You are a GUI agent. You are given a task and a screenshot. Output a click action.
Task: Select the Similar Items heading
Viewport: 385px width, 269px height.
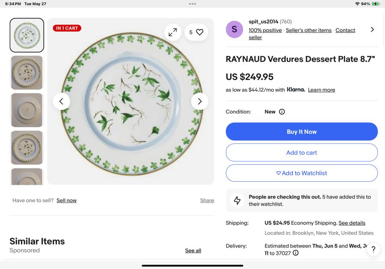coord(37,241)
